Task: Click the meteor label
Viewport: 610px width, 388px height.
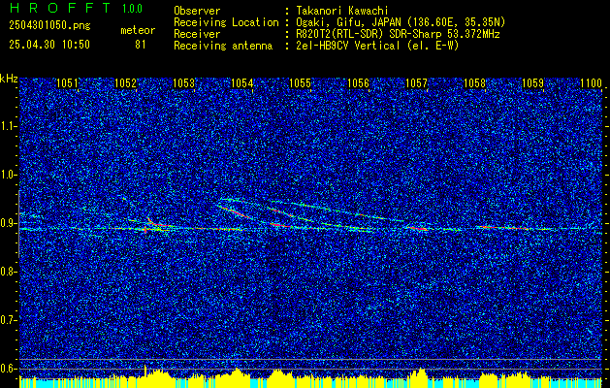Action: [x=138, y=30]
